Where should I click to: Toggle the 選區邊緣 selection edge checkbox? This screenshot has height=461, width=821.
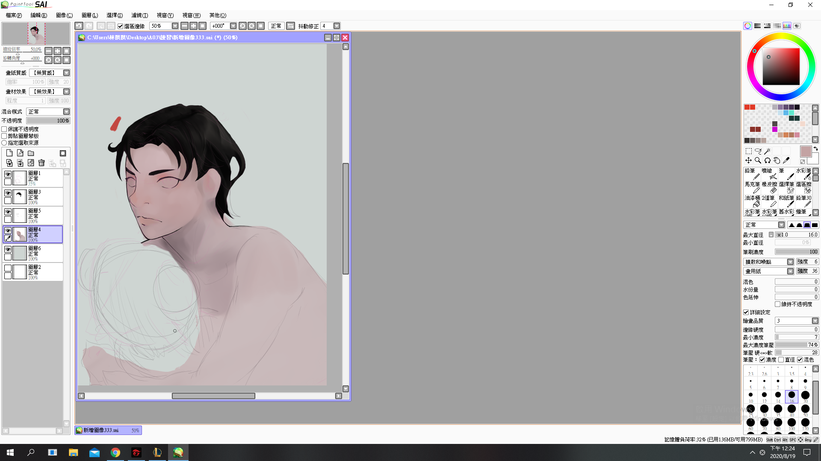(x=121, y=26)
